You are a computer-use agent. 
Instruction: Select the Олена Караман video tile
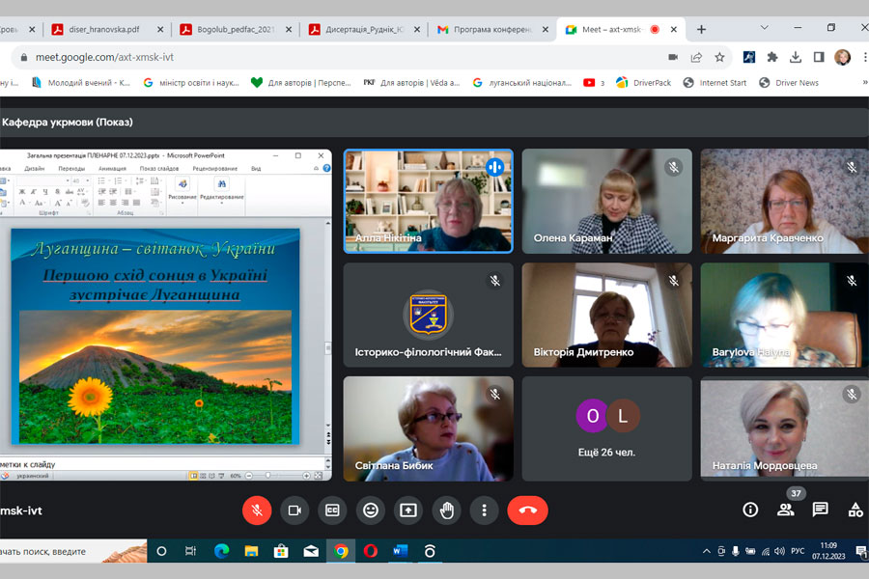(x=606, y=201)
